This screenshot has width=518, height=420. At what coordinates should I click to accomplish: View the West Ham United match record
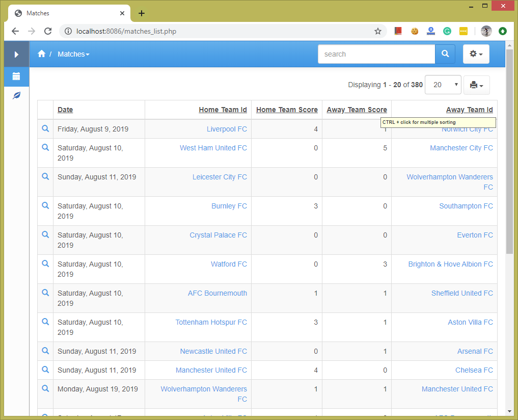coord(45,147)
